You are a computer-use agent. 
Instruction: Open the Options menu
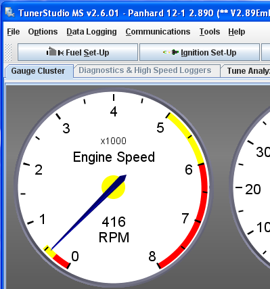[x=43, y=32]
